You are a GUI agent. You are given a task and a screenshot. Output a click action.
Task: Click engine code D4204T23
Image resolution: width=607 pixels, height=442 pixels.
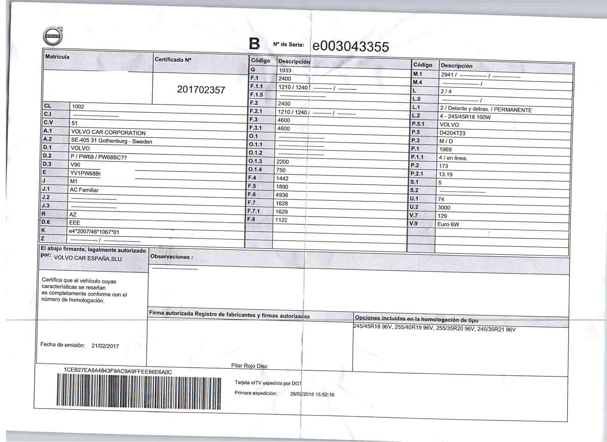pyautogui.click(x=452, y=133)
